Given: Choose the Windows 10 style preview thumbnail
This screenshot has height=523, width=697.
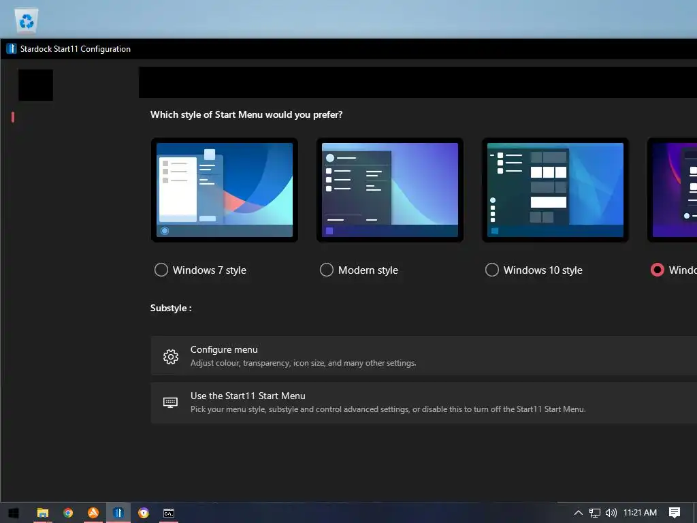Looking at the screenshot, I should (555, 190).
